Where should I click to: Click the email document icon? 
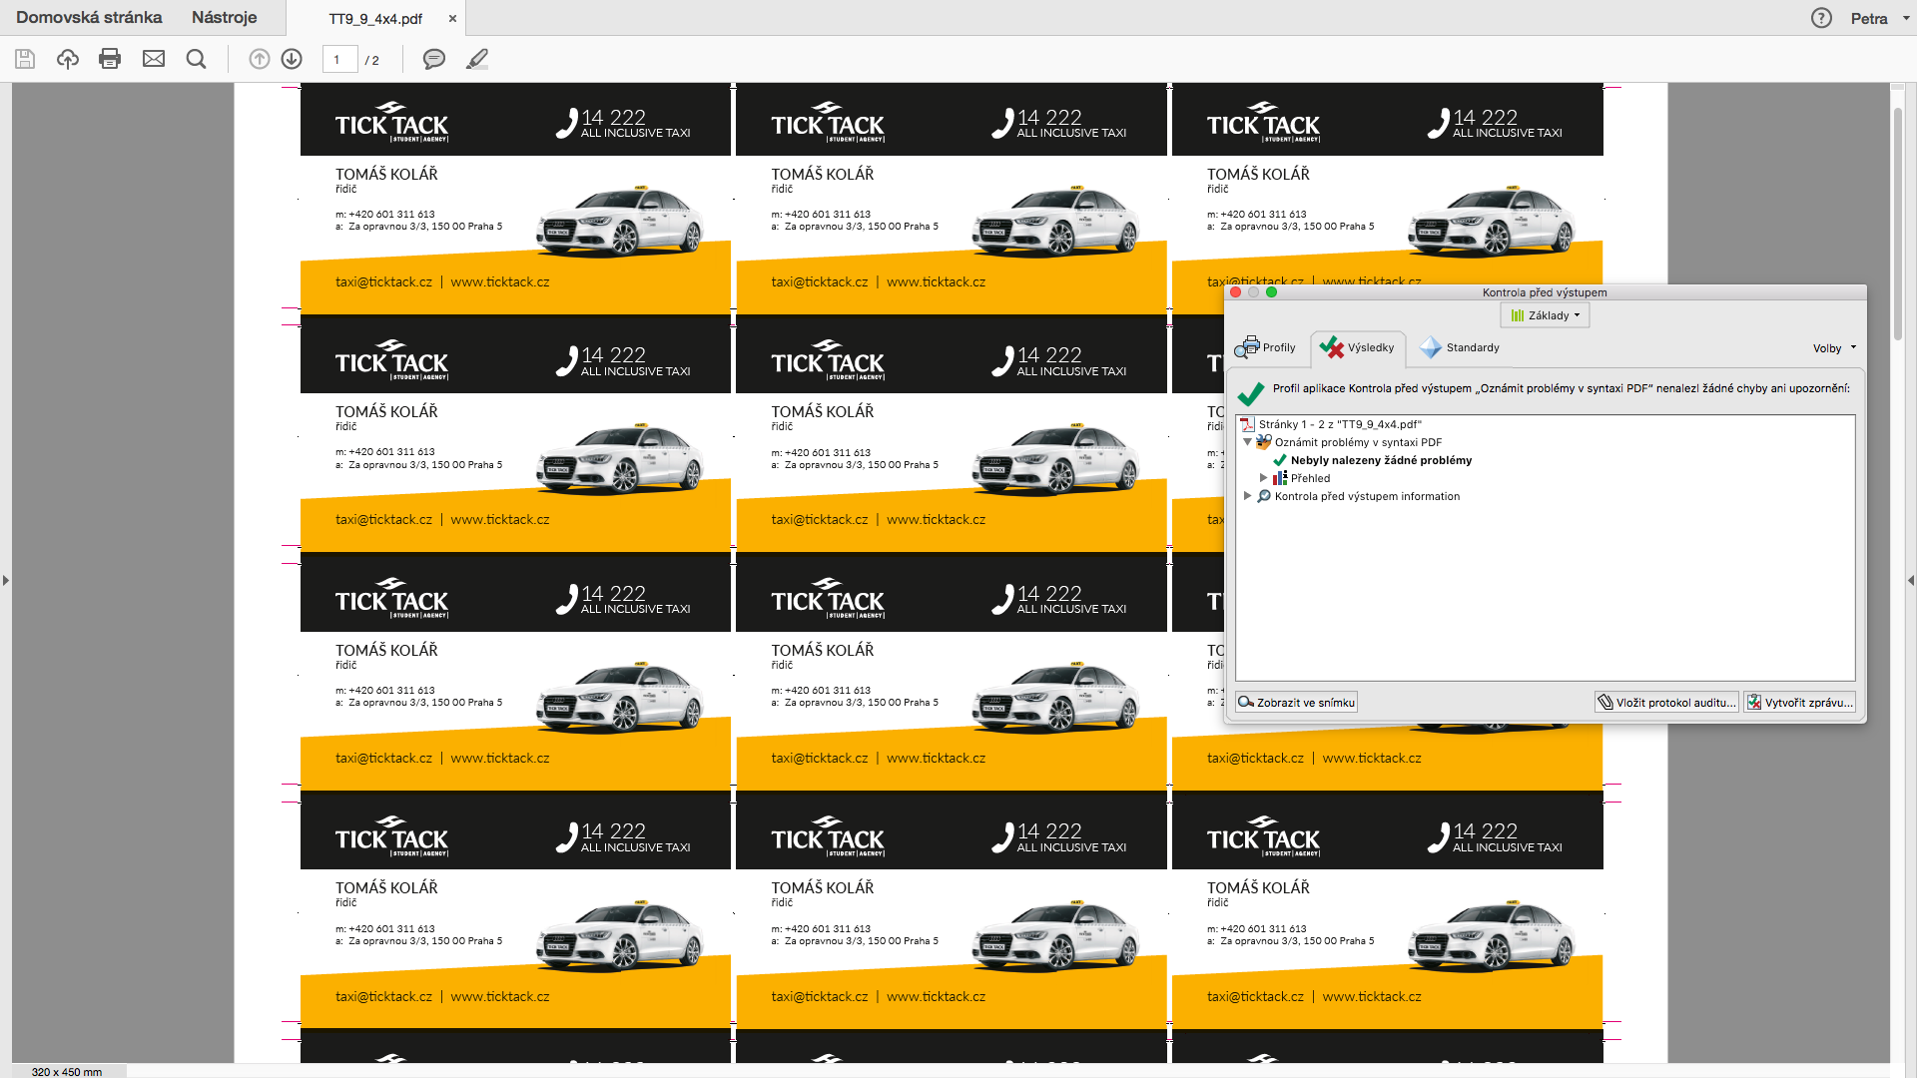(x=153, y=59)
